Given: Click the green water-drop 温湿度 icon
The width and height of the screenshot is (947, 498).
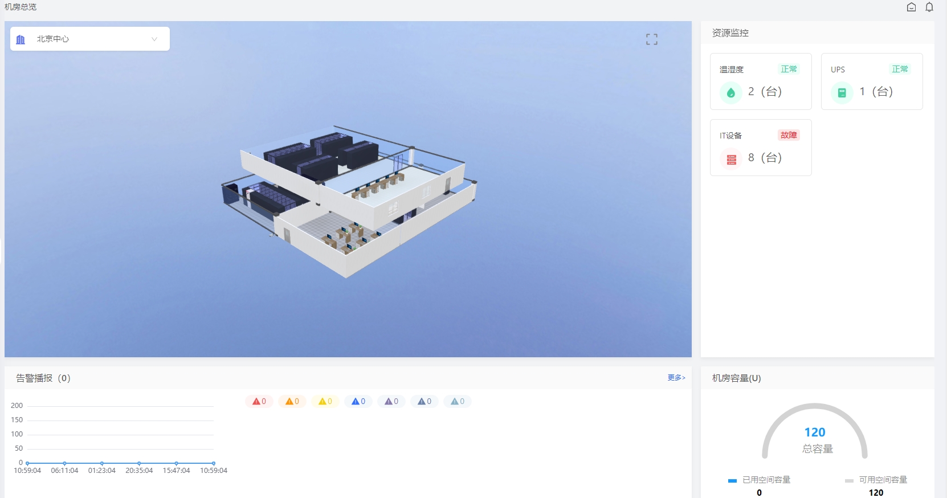Looking at the screenshot, I should pos(730,92).
